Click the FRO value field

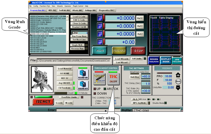point(168,76)
